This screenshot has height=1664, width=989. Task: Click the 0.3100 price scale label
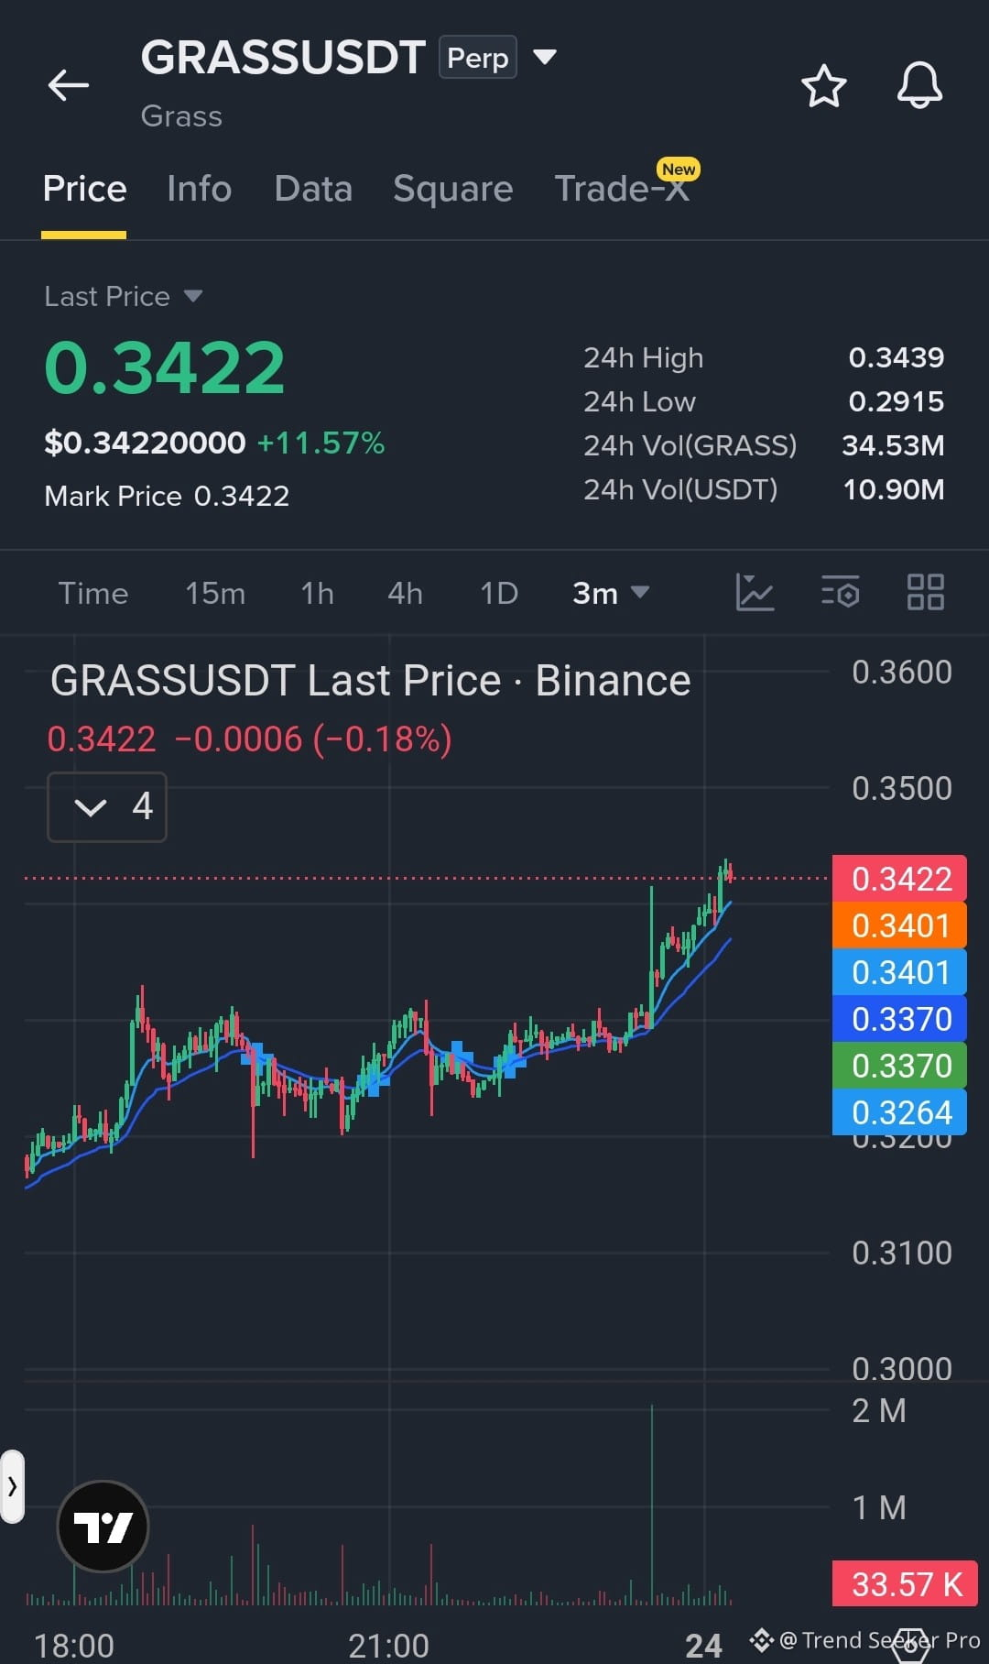902,1253
